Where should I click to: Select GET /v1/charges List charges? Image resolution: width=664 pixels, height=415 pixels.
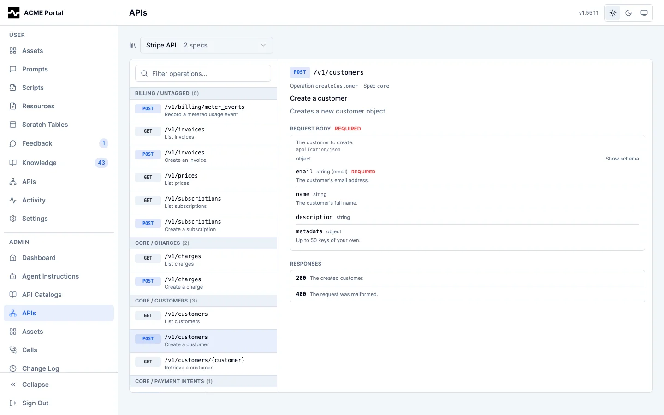(x=203, y=261)
